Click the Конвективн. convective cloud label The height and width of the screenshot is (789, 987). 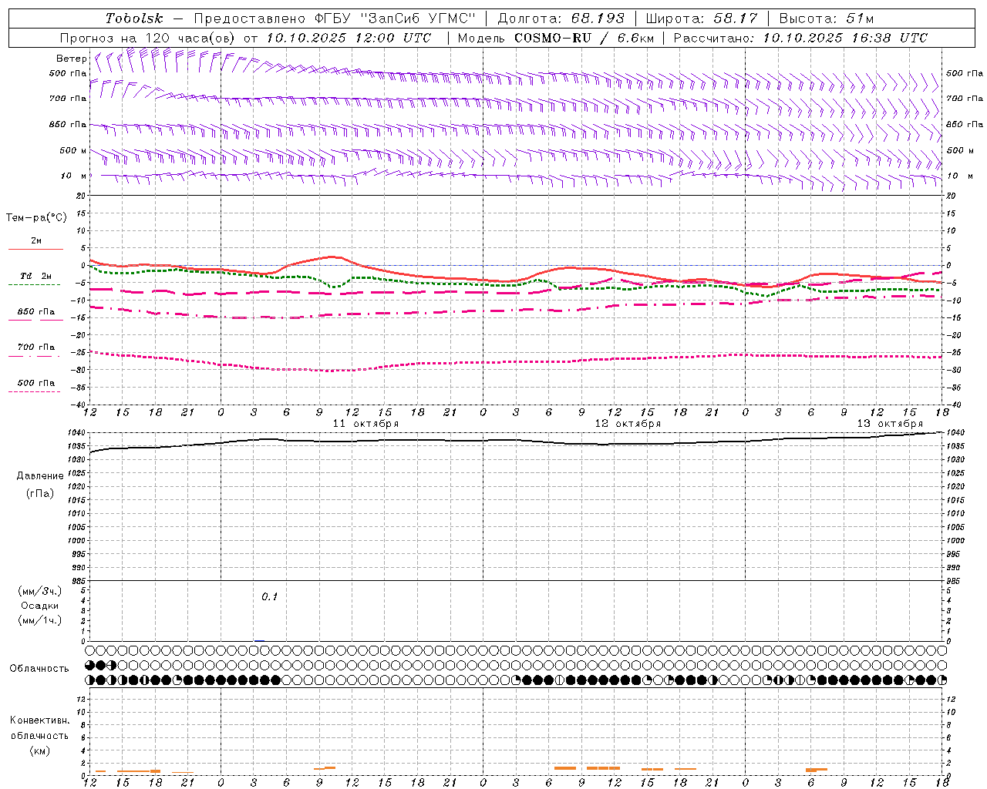tap(39, 720)
